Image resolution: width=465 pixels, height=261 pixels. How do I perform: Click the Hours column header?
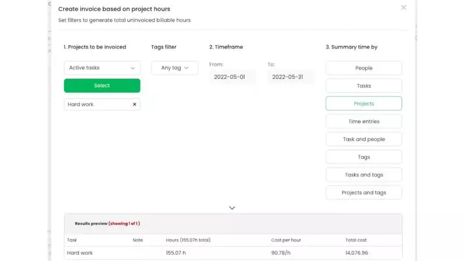pos(188,240)
